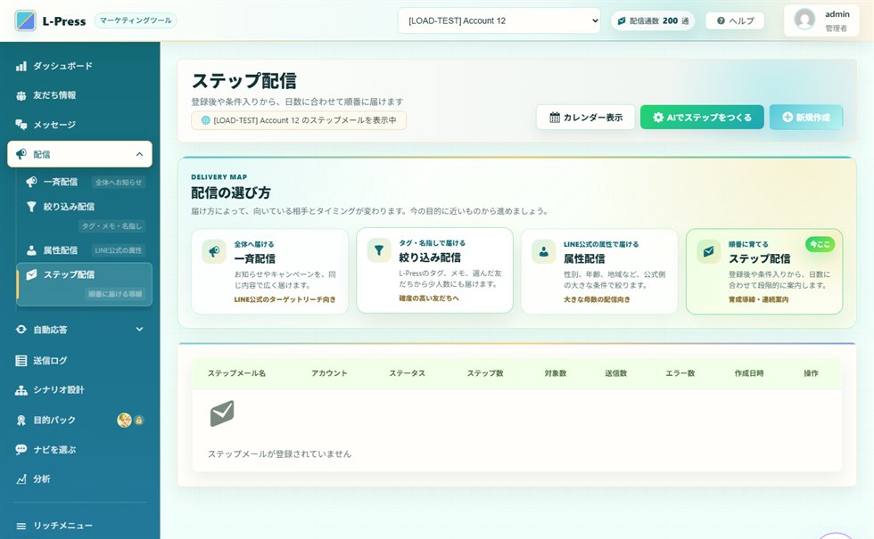The height and width of the screenshot is (539, 874).
Task: Click the ステップメールが登録されていません text
Action: (x=279, y=454)
